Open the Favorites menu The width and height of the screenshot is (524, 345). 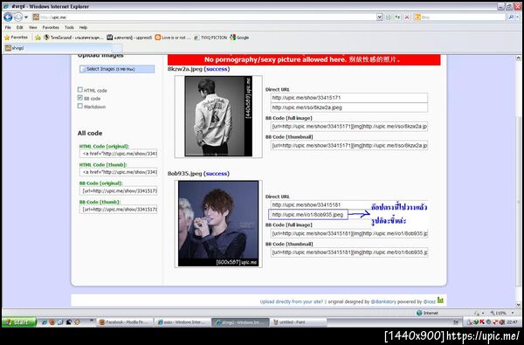click(x=51, y=27)
